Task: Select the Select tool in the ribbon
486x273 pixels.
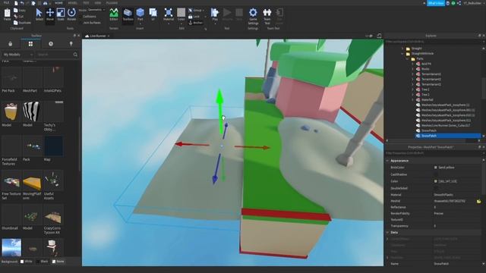Action: point(39,14)
